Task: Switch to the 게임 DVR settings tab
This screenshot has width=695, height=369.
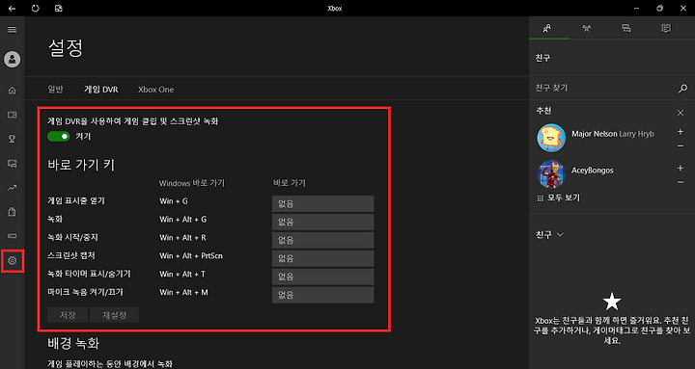Action: tap(101, 89)
